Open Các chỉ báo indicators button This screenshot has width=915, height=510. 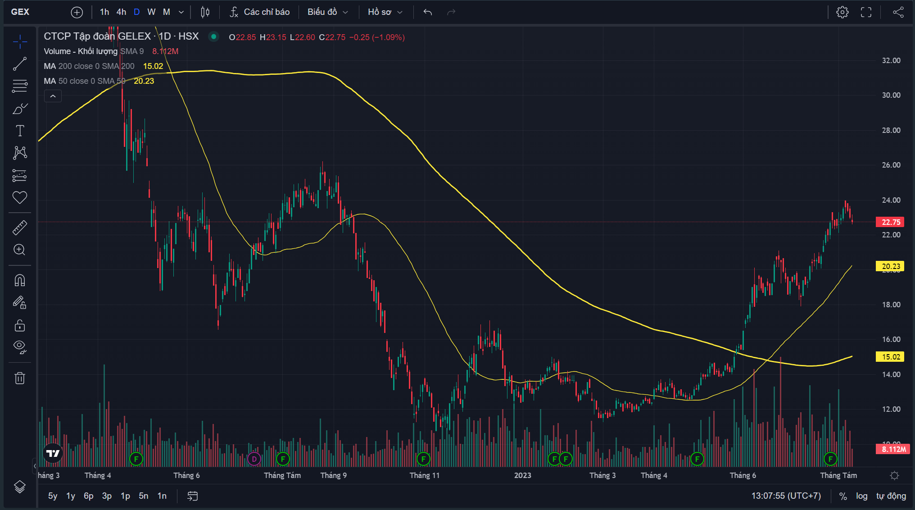pyautogui.click(x=259, y=12)
